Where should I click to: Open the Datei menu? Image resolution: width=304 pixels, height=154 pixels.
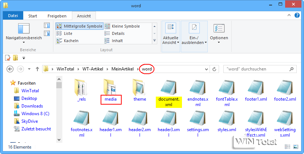point(13,16)
